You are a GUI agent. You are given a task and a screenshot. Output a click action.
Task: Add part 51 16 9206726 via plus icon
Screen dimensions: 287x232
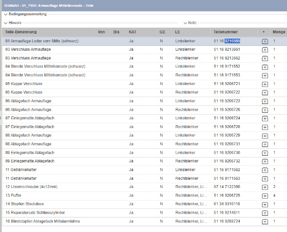pos(265,110)
